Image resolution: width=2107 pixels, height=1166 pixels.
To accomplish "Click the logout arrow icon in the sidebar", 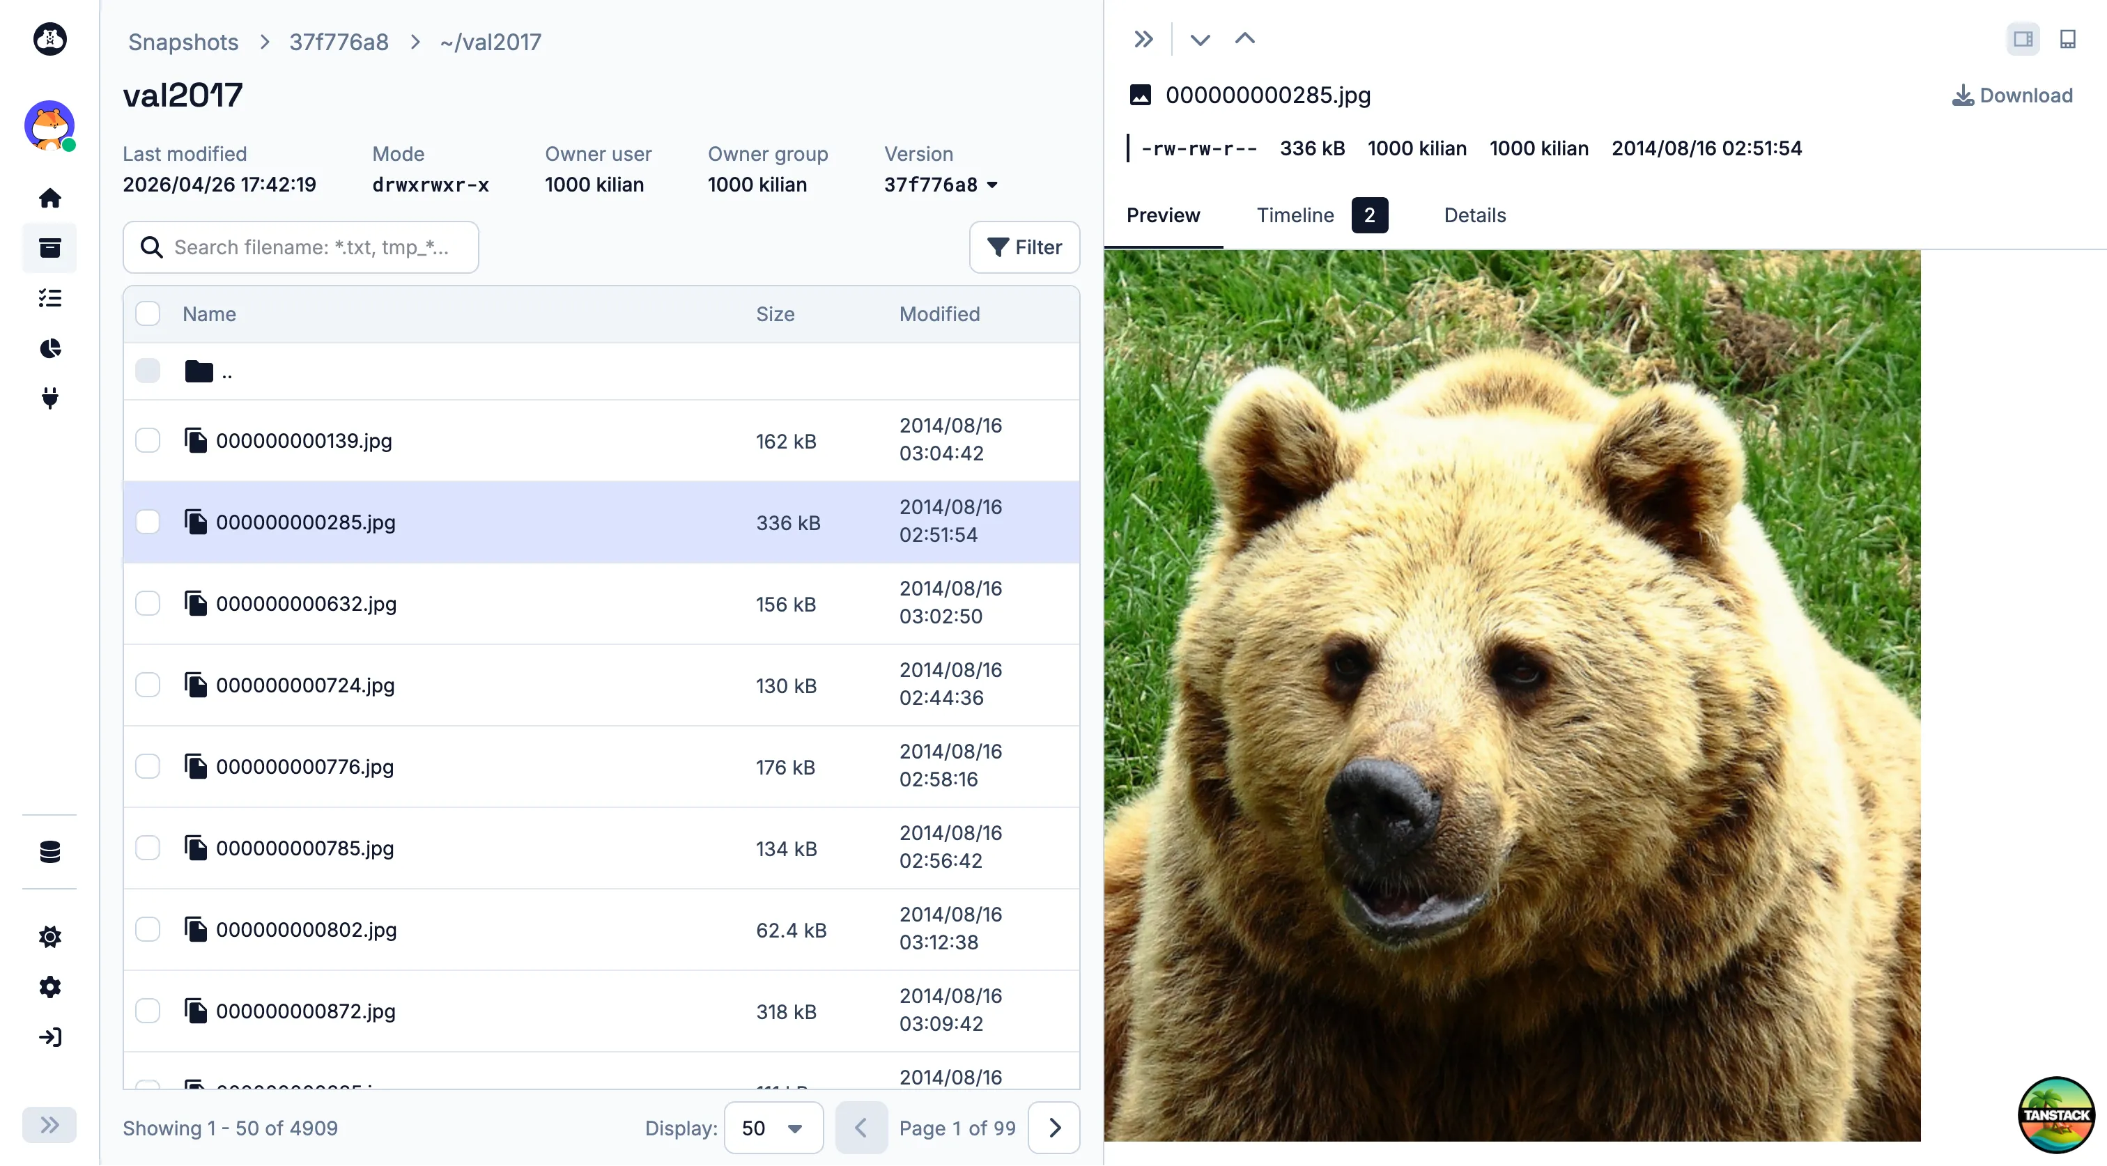I will (50, 1038).
